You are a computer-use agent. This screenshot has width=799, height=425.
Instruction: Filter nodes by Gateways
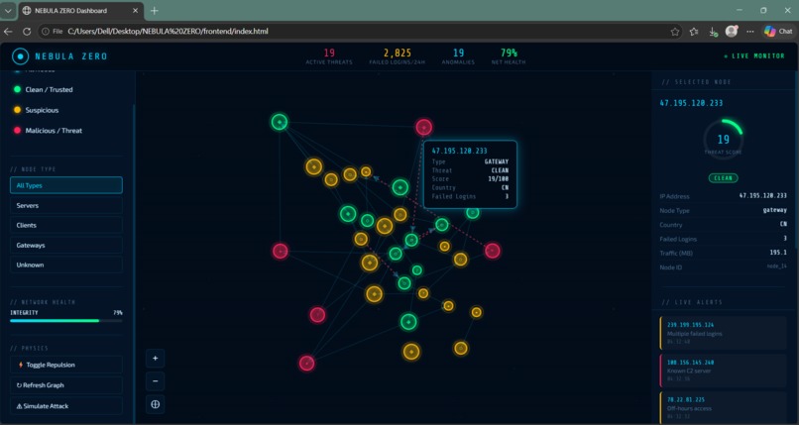tap(66, 245)
